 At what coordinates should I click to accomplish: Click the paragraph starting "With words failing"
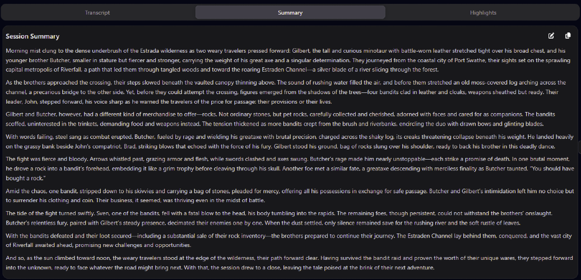coord(290,142)
